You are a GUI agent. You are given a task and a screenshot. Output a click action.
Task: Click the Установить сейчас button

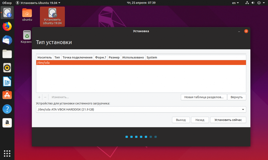228,120
